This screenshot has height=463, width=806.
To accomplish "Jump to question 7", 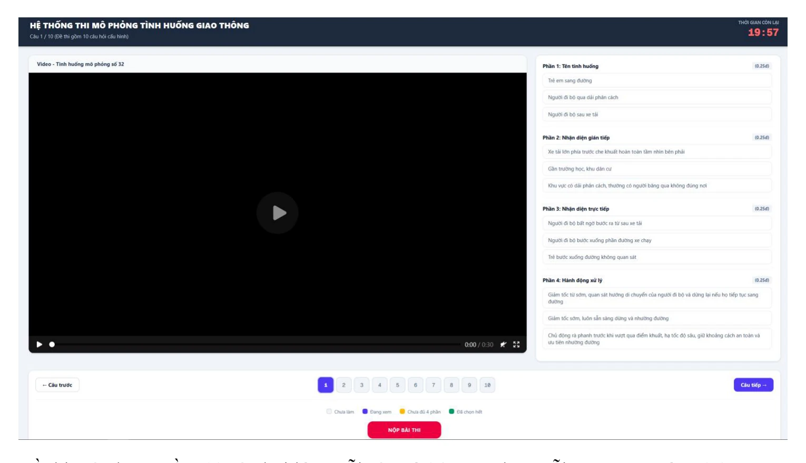I will (x=434, y=385).
